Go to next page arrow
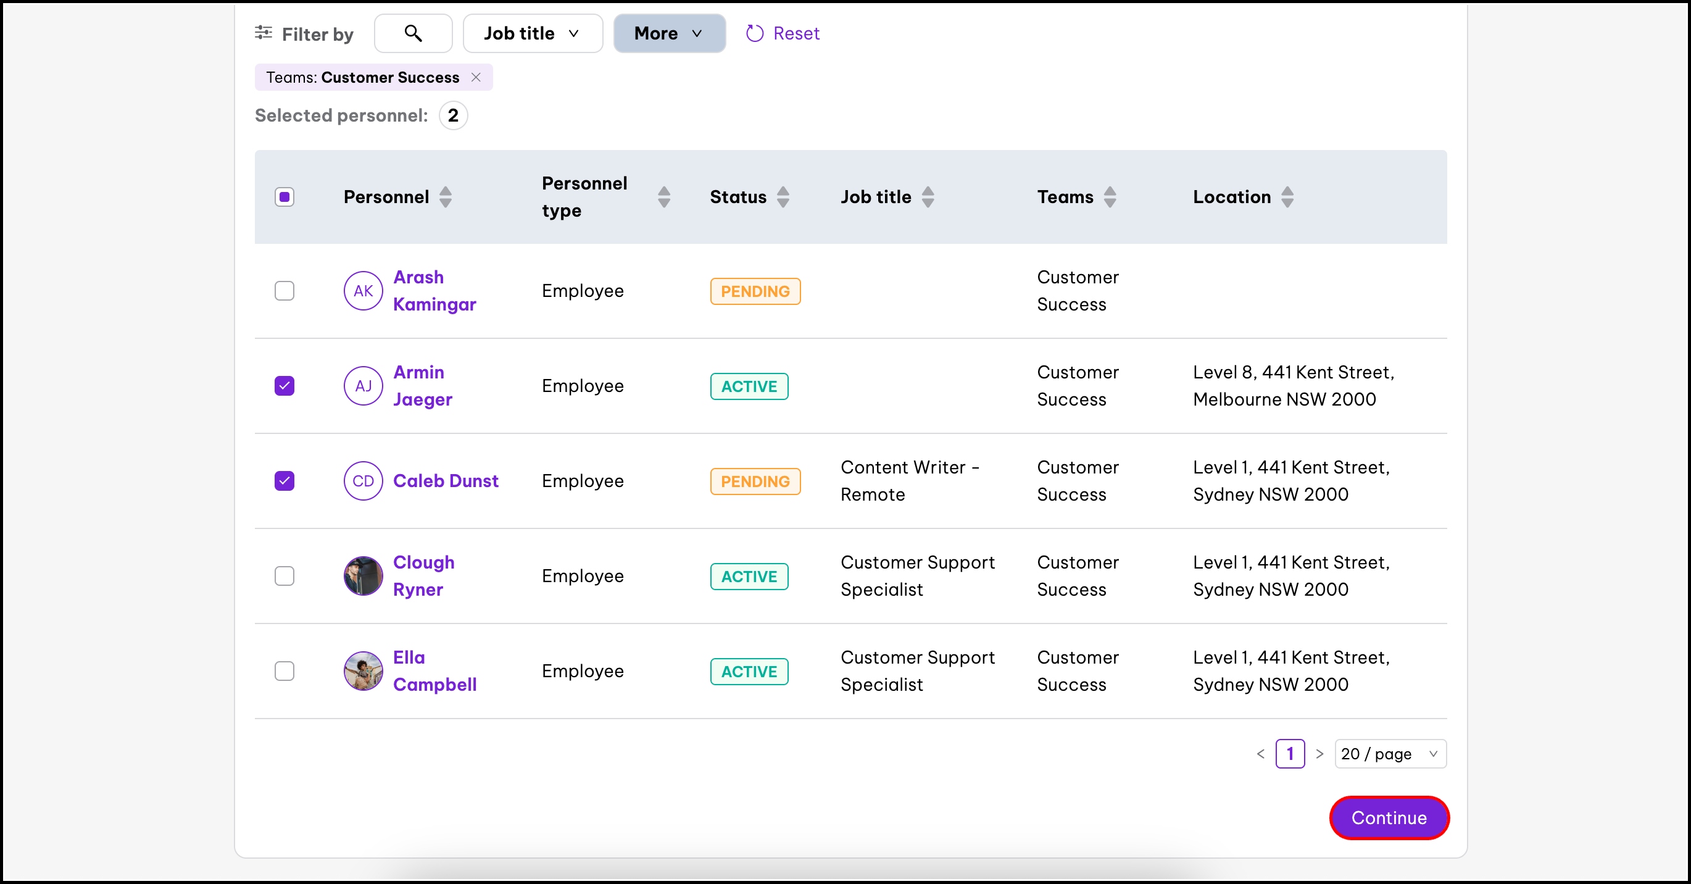 coord(1319,754)
